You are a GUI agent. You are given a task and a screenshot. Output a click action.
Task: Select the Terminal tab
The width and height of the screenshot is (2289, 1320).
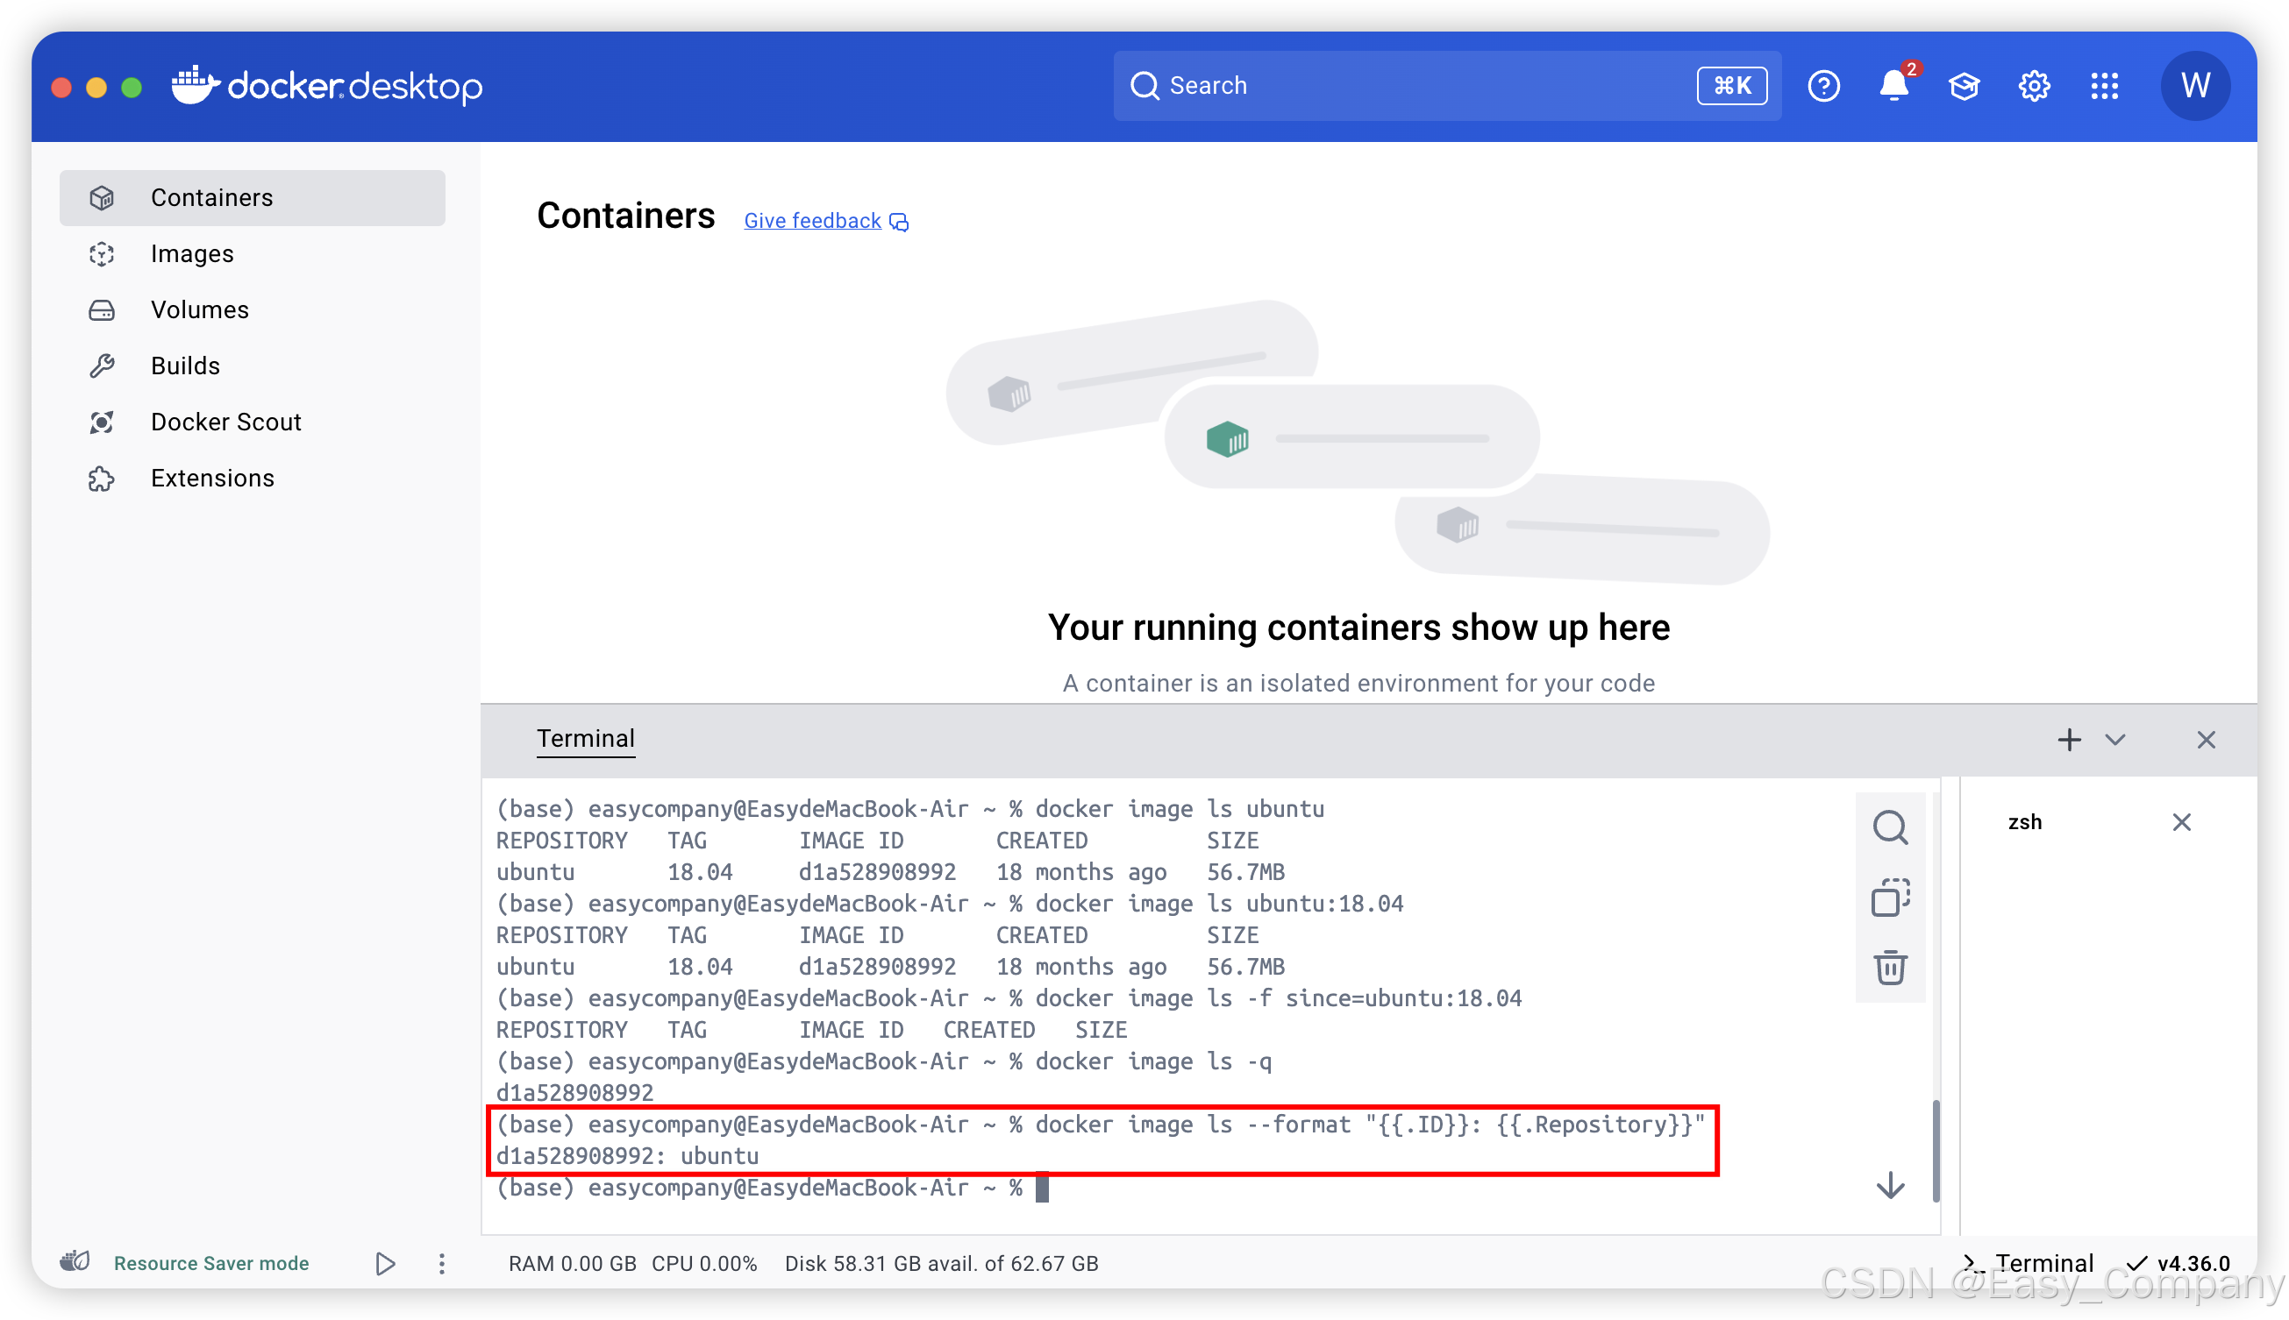586,739
